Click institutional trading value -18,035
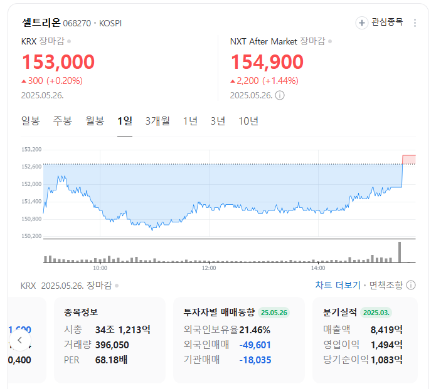The image size is (436, 389). 255,360
